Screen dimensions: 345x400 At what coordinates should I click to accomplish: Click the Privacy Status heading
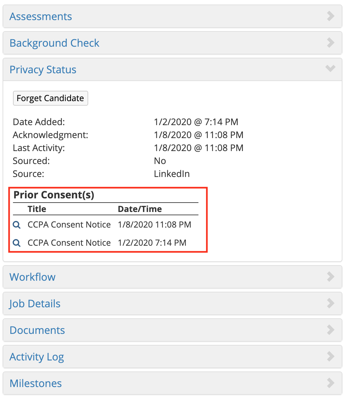tap(43, 70)
